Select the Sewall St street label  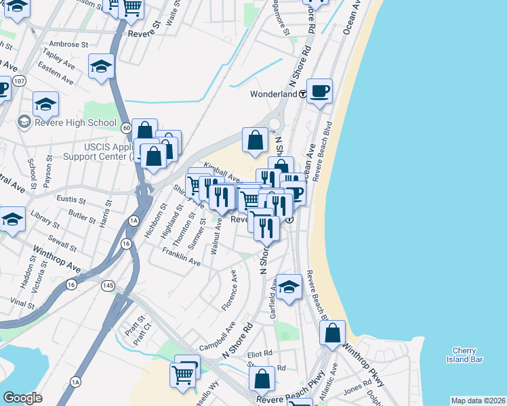(62, 244)
